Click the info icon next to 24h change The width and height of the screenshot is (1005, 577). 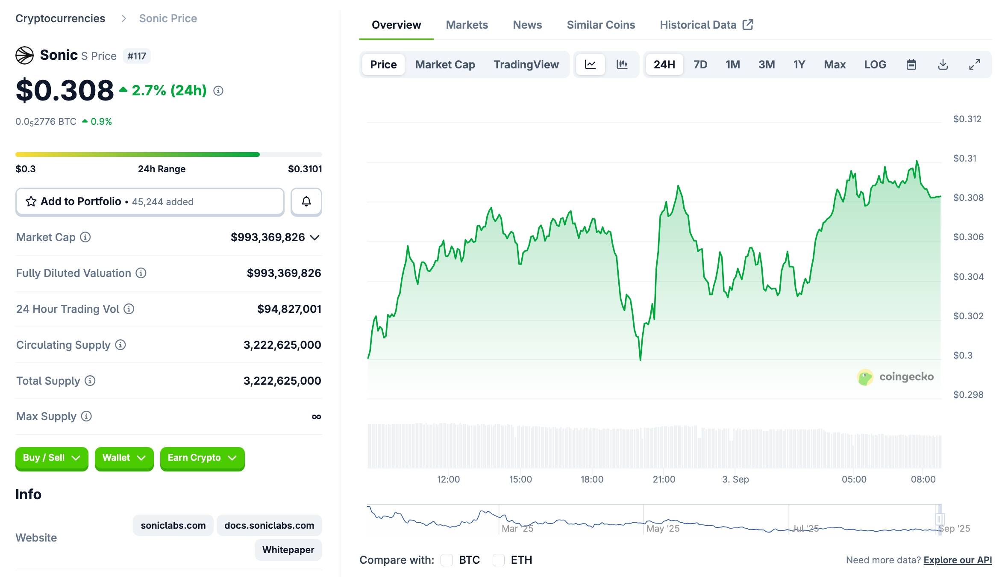tap(218, 91)
